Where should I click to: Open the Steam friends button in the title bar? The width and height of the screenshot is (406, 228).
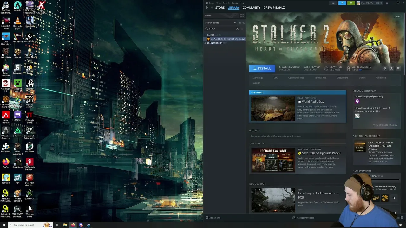point(333,3)
